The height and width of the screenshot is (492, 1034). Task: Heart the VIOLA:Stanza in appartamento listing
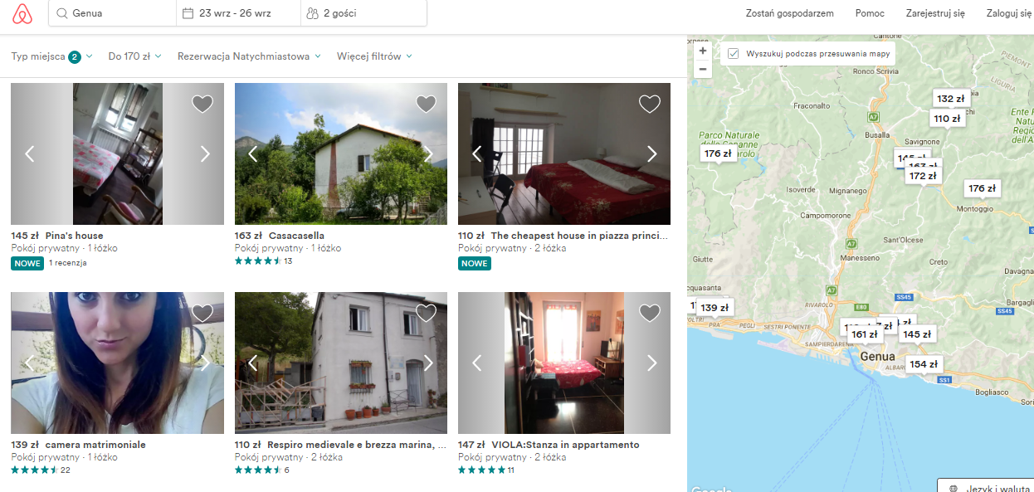click(649, 313)
